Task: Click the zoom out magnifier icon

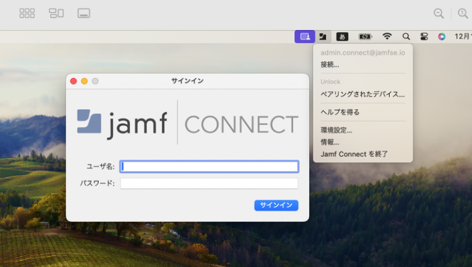Action: click(x=439, y=13)
